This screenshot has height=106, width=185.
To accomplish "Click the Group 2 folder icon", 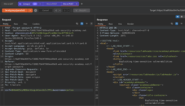I will click(x=20, y=4).
